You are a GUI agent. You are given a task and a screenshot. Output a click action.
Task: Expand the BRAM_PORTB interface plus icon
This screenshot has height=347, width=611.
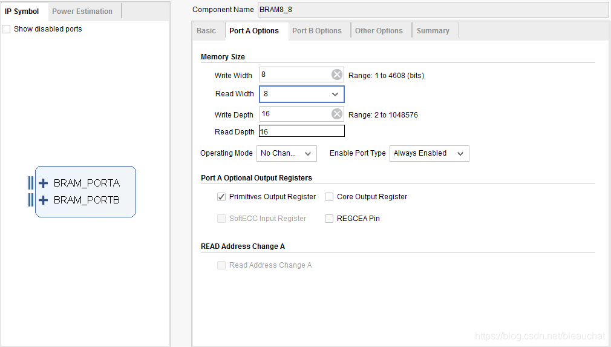pyautogui.click(x=43, y=200)
